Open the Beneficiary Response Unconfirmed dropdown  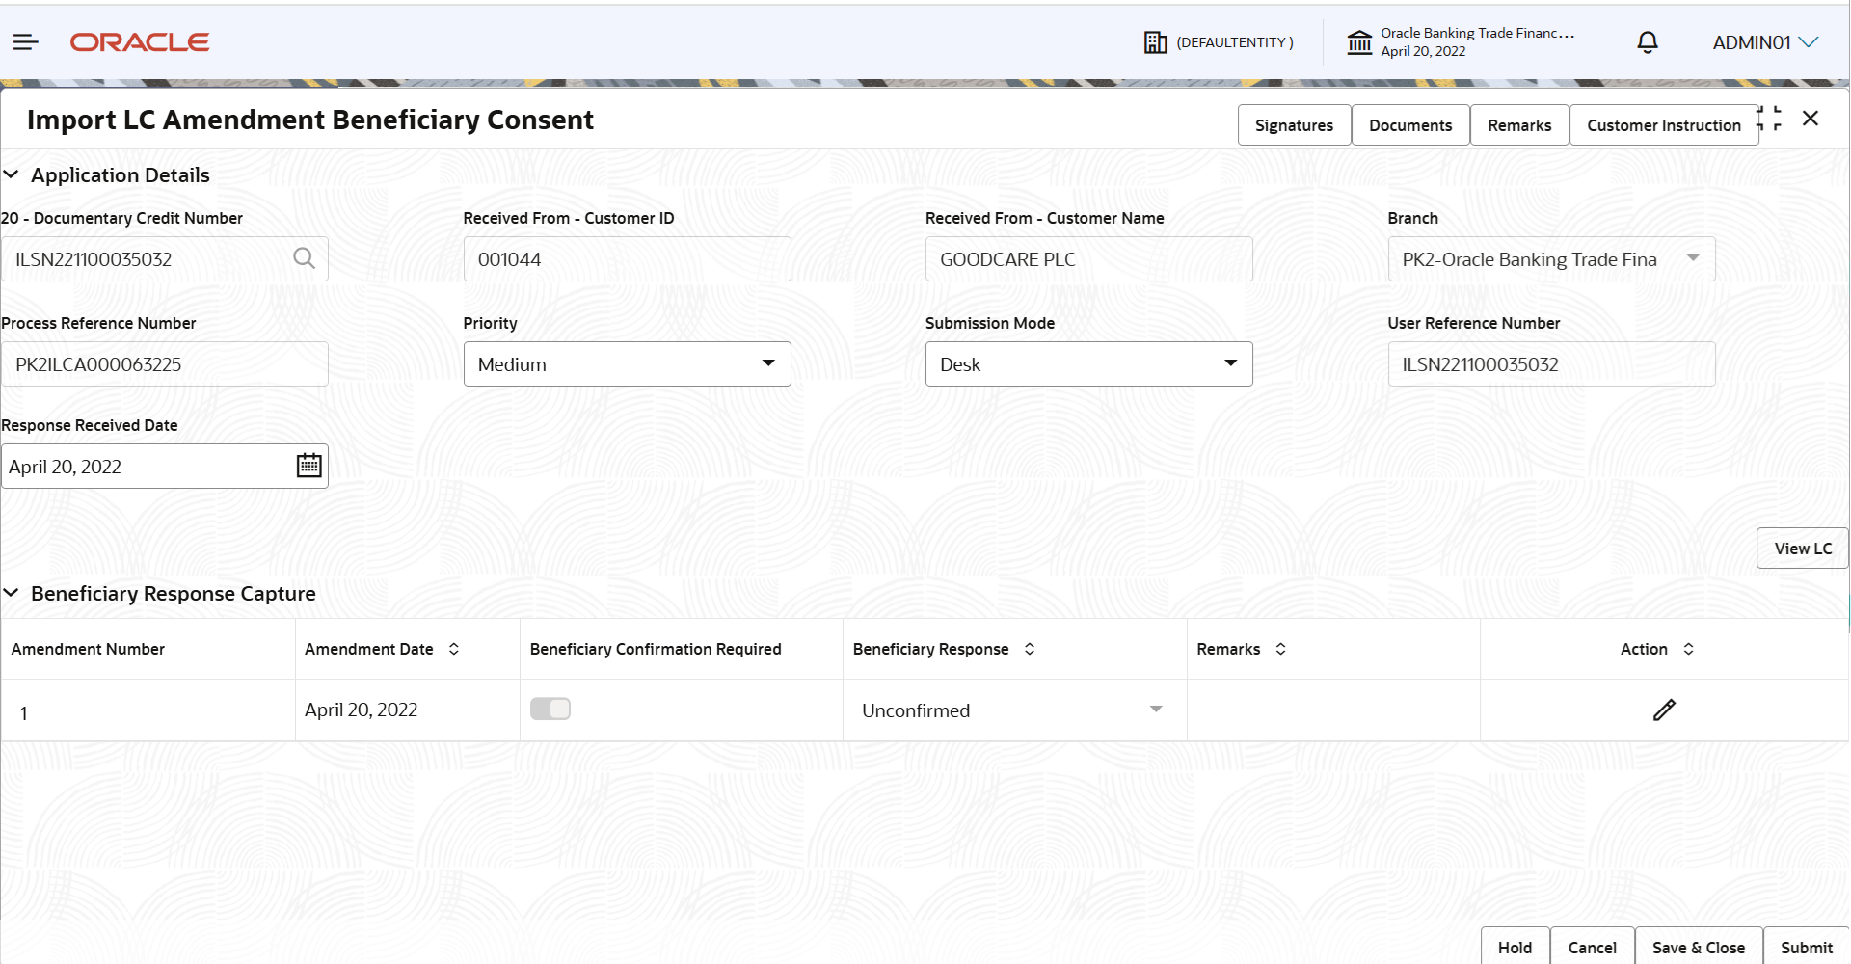(1013, 710)
